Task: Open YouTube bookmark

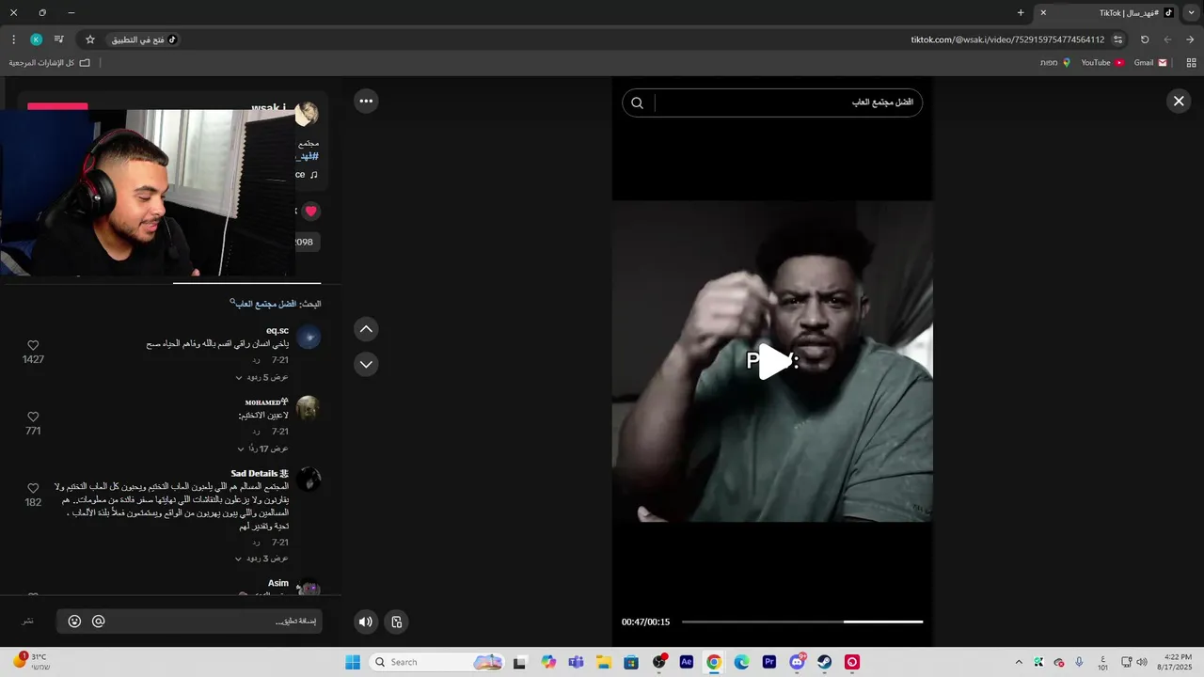Action: click(1102, 63)
